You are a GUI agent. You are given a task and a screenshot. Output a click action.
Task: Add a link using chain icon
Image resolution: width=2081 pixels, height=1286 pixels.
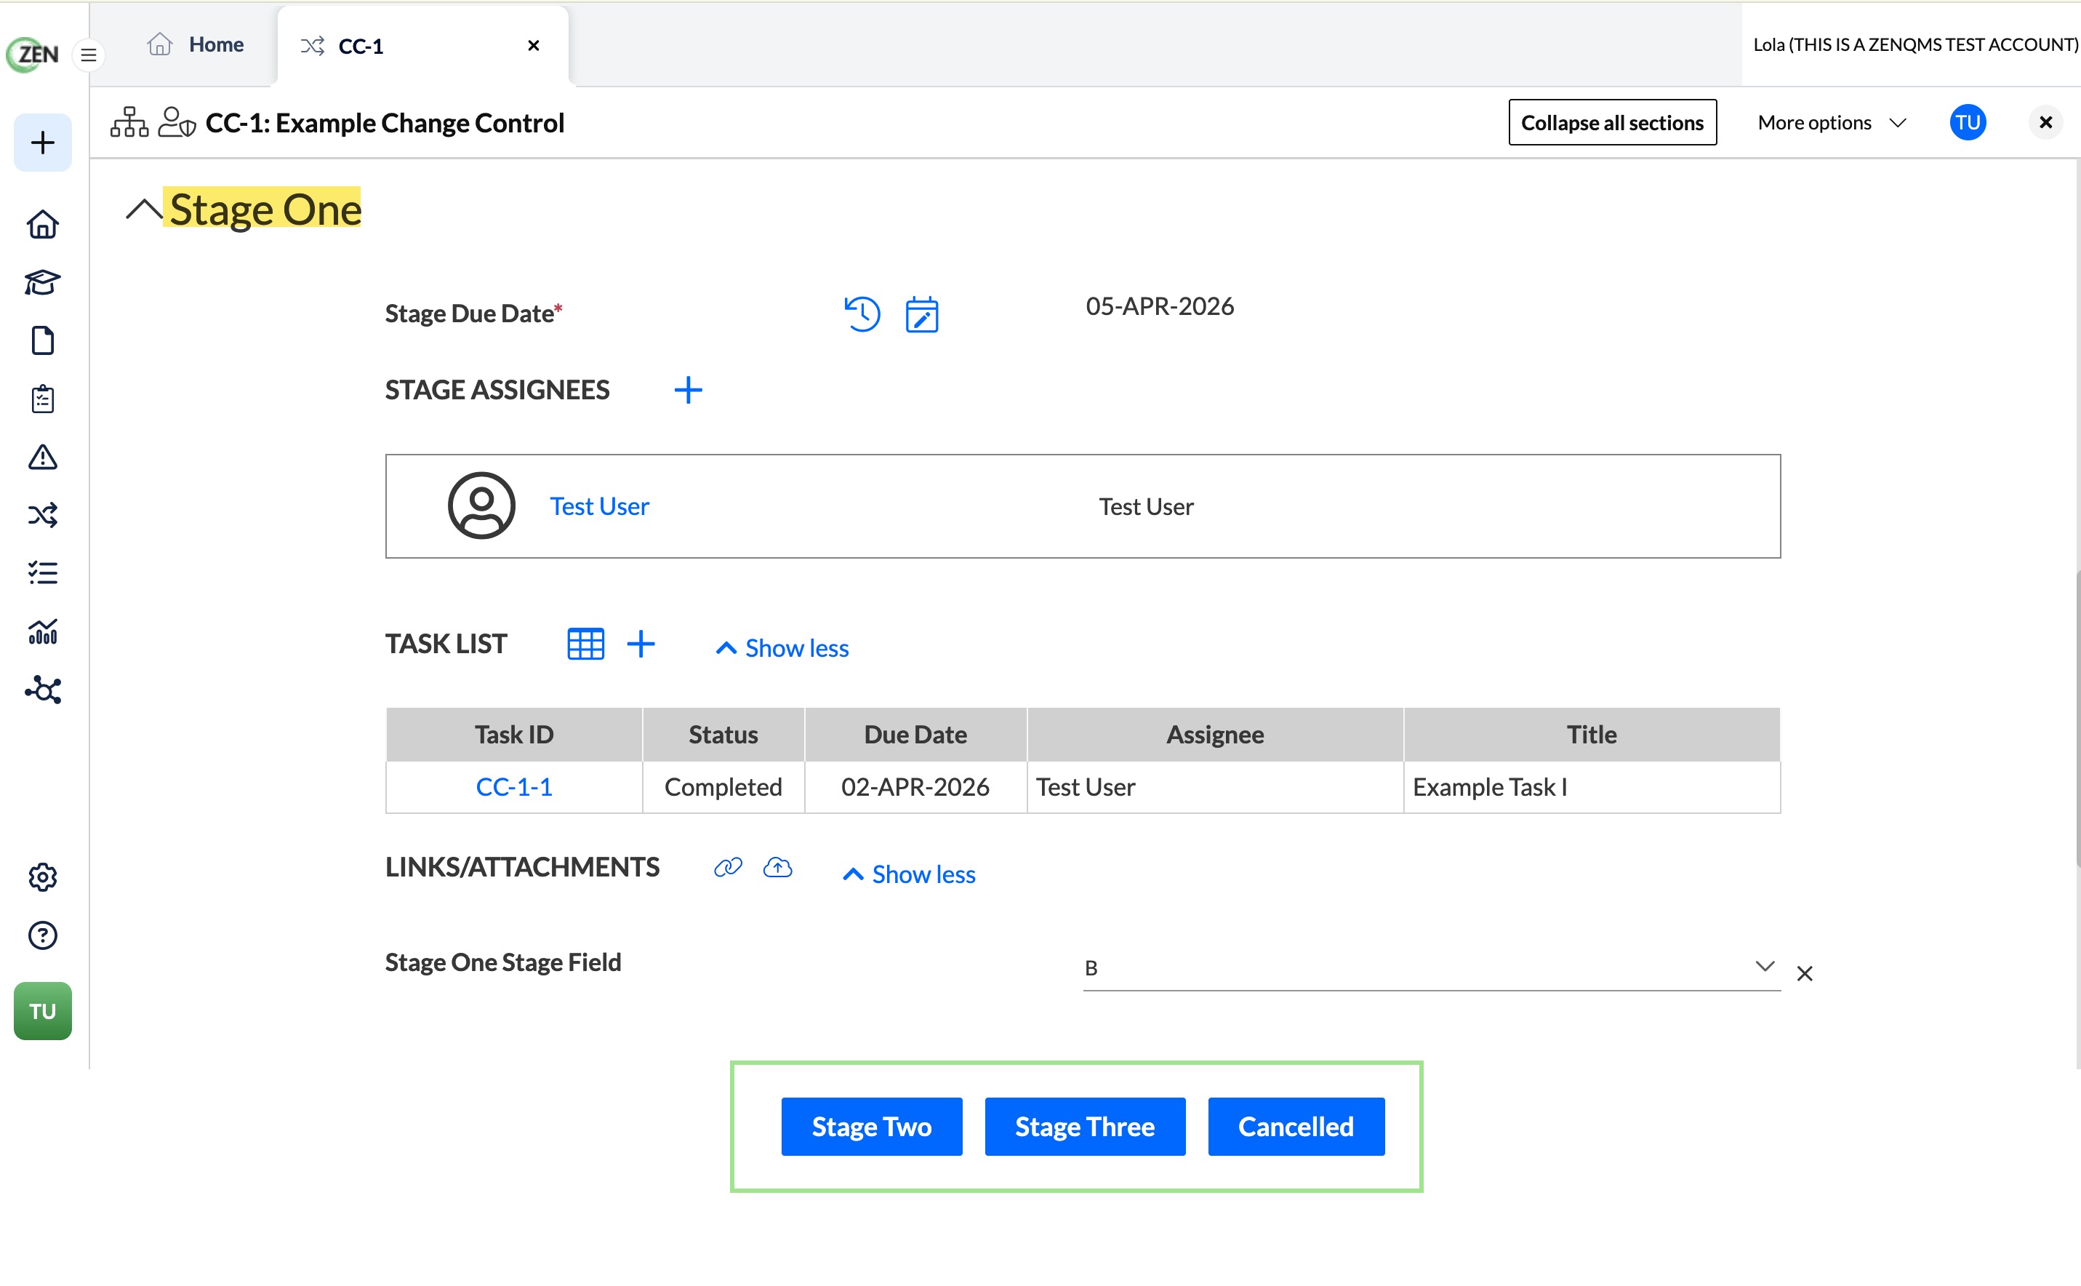(x=728, y=868)
